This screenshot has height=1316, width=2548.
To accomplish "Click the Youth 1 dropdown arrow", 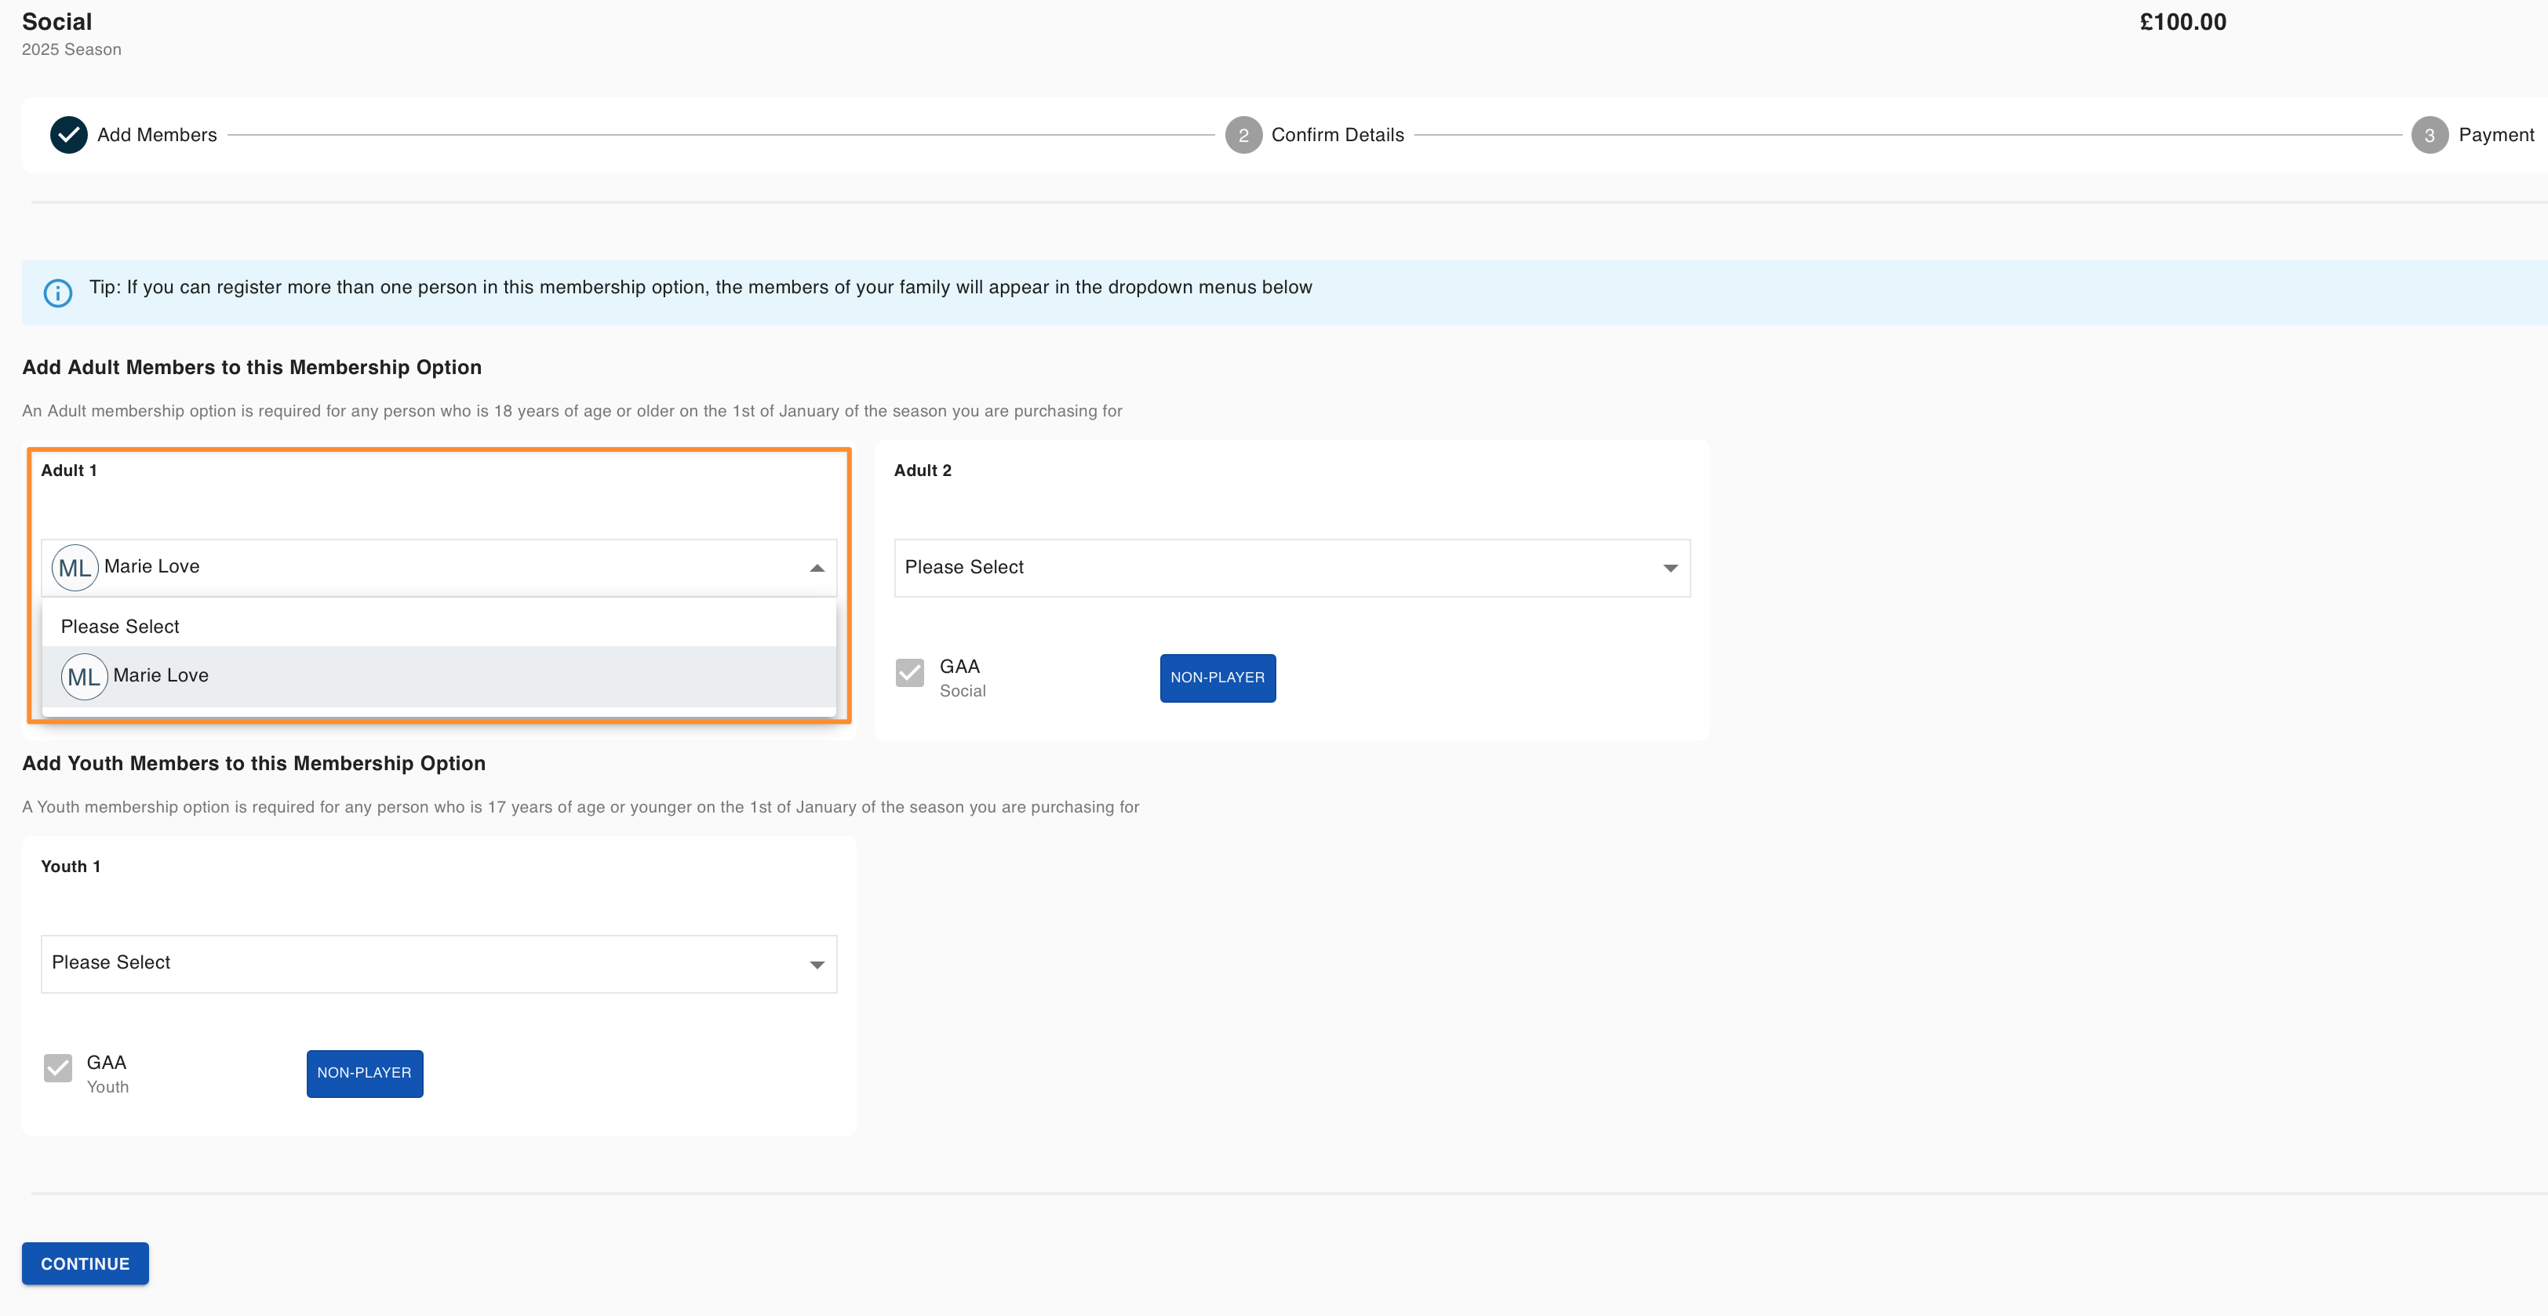I will coord(817,964).
